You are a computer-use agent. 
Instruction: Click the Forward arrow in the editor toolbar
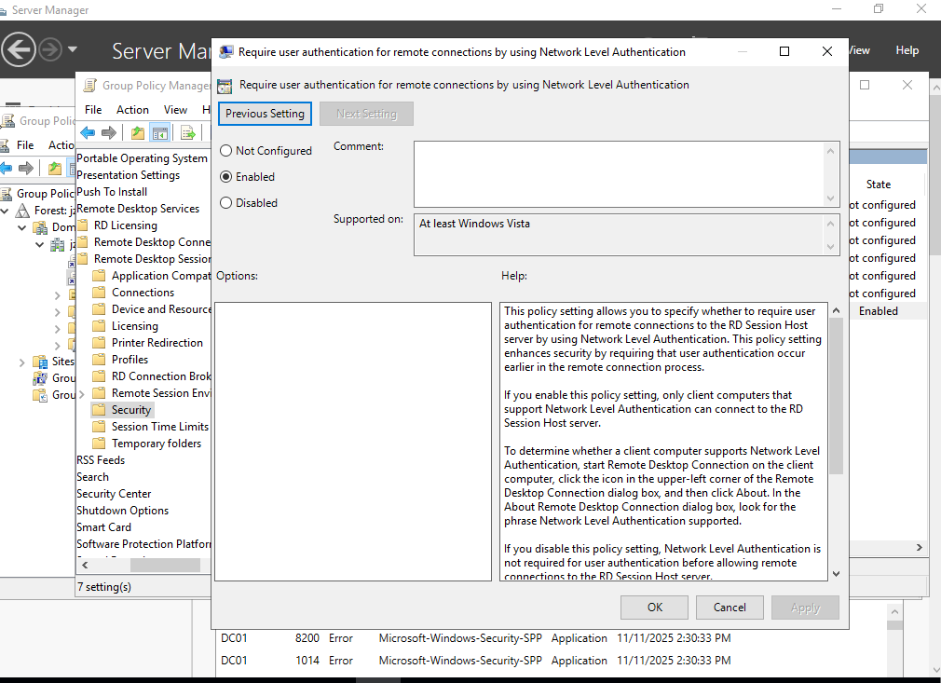tap(108, 132)
